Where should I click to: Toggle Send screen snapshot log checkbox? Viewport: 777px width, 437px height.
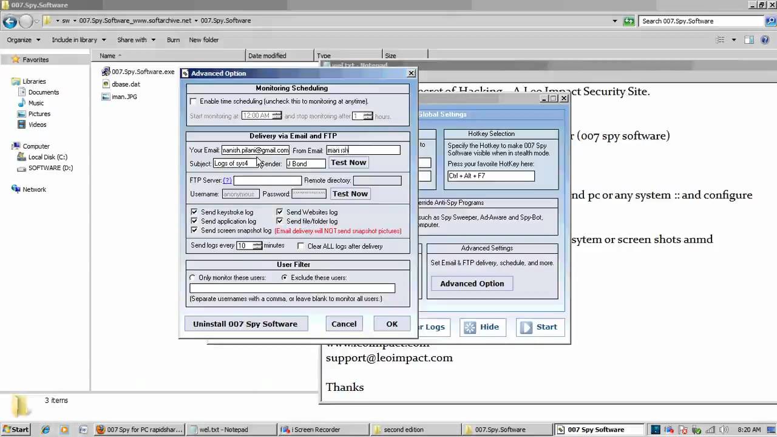pos(194,231)
